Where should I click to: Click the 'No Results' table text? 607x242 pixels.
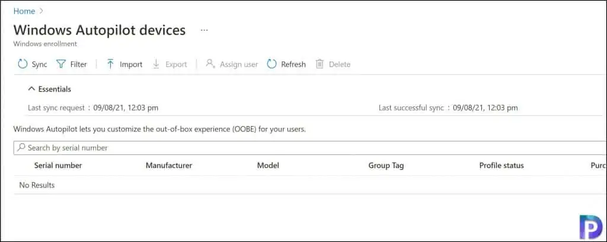(37, 185)
